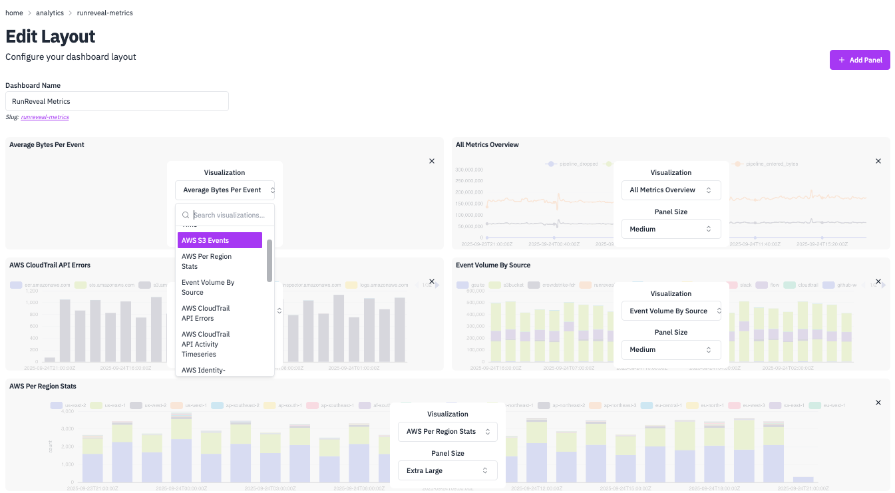The image size is (895, 493).
Task: Click the Dashboard Name input field
Action: tap(116, 100)
